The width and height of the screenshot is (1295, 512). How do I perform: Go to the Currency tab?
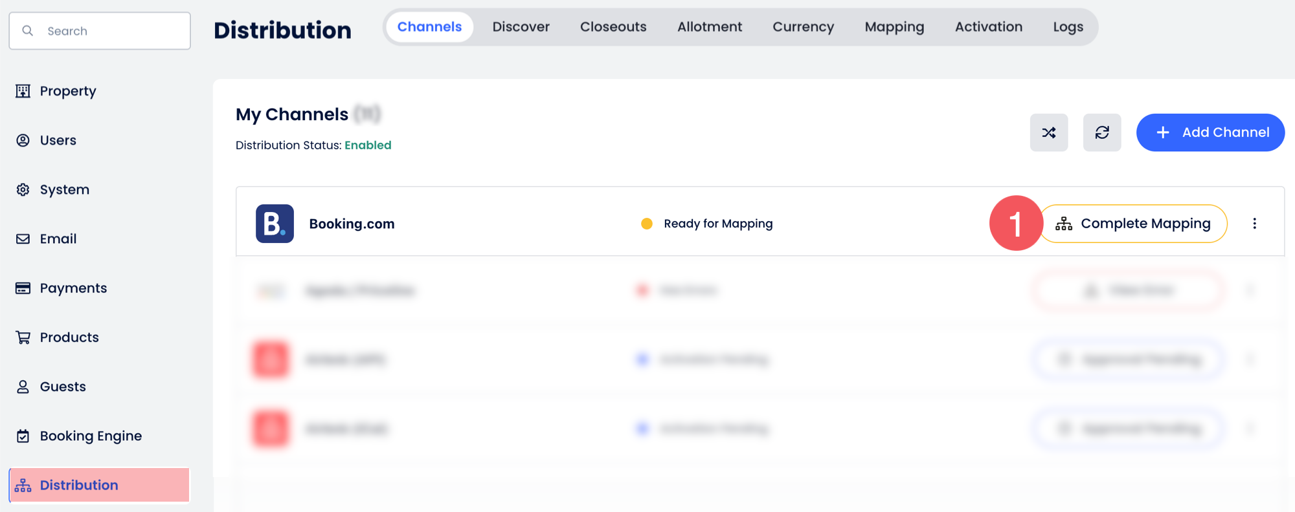click(x=803, y=27)
